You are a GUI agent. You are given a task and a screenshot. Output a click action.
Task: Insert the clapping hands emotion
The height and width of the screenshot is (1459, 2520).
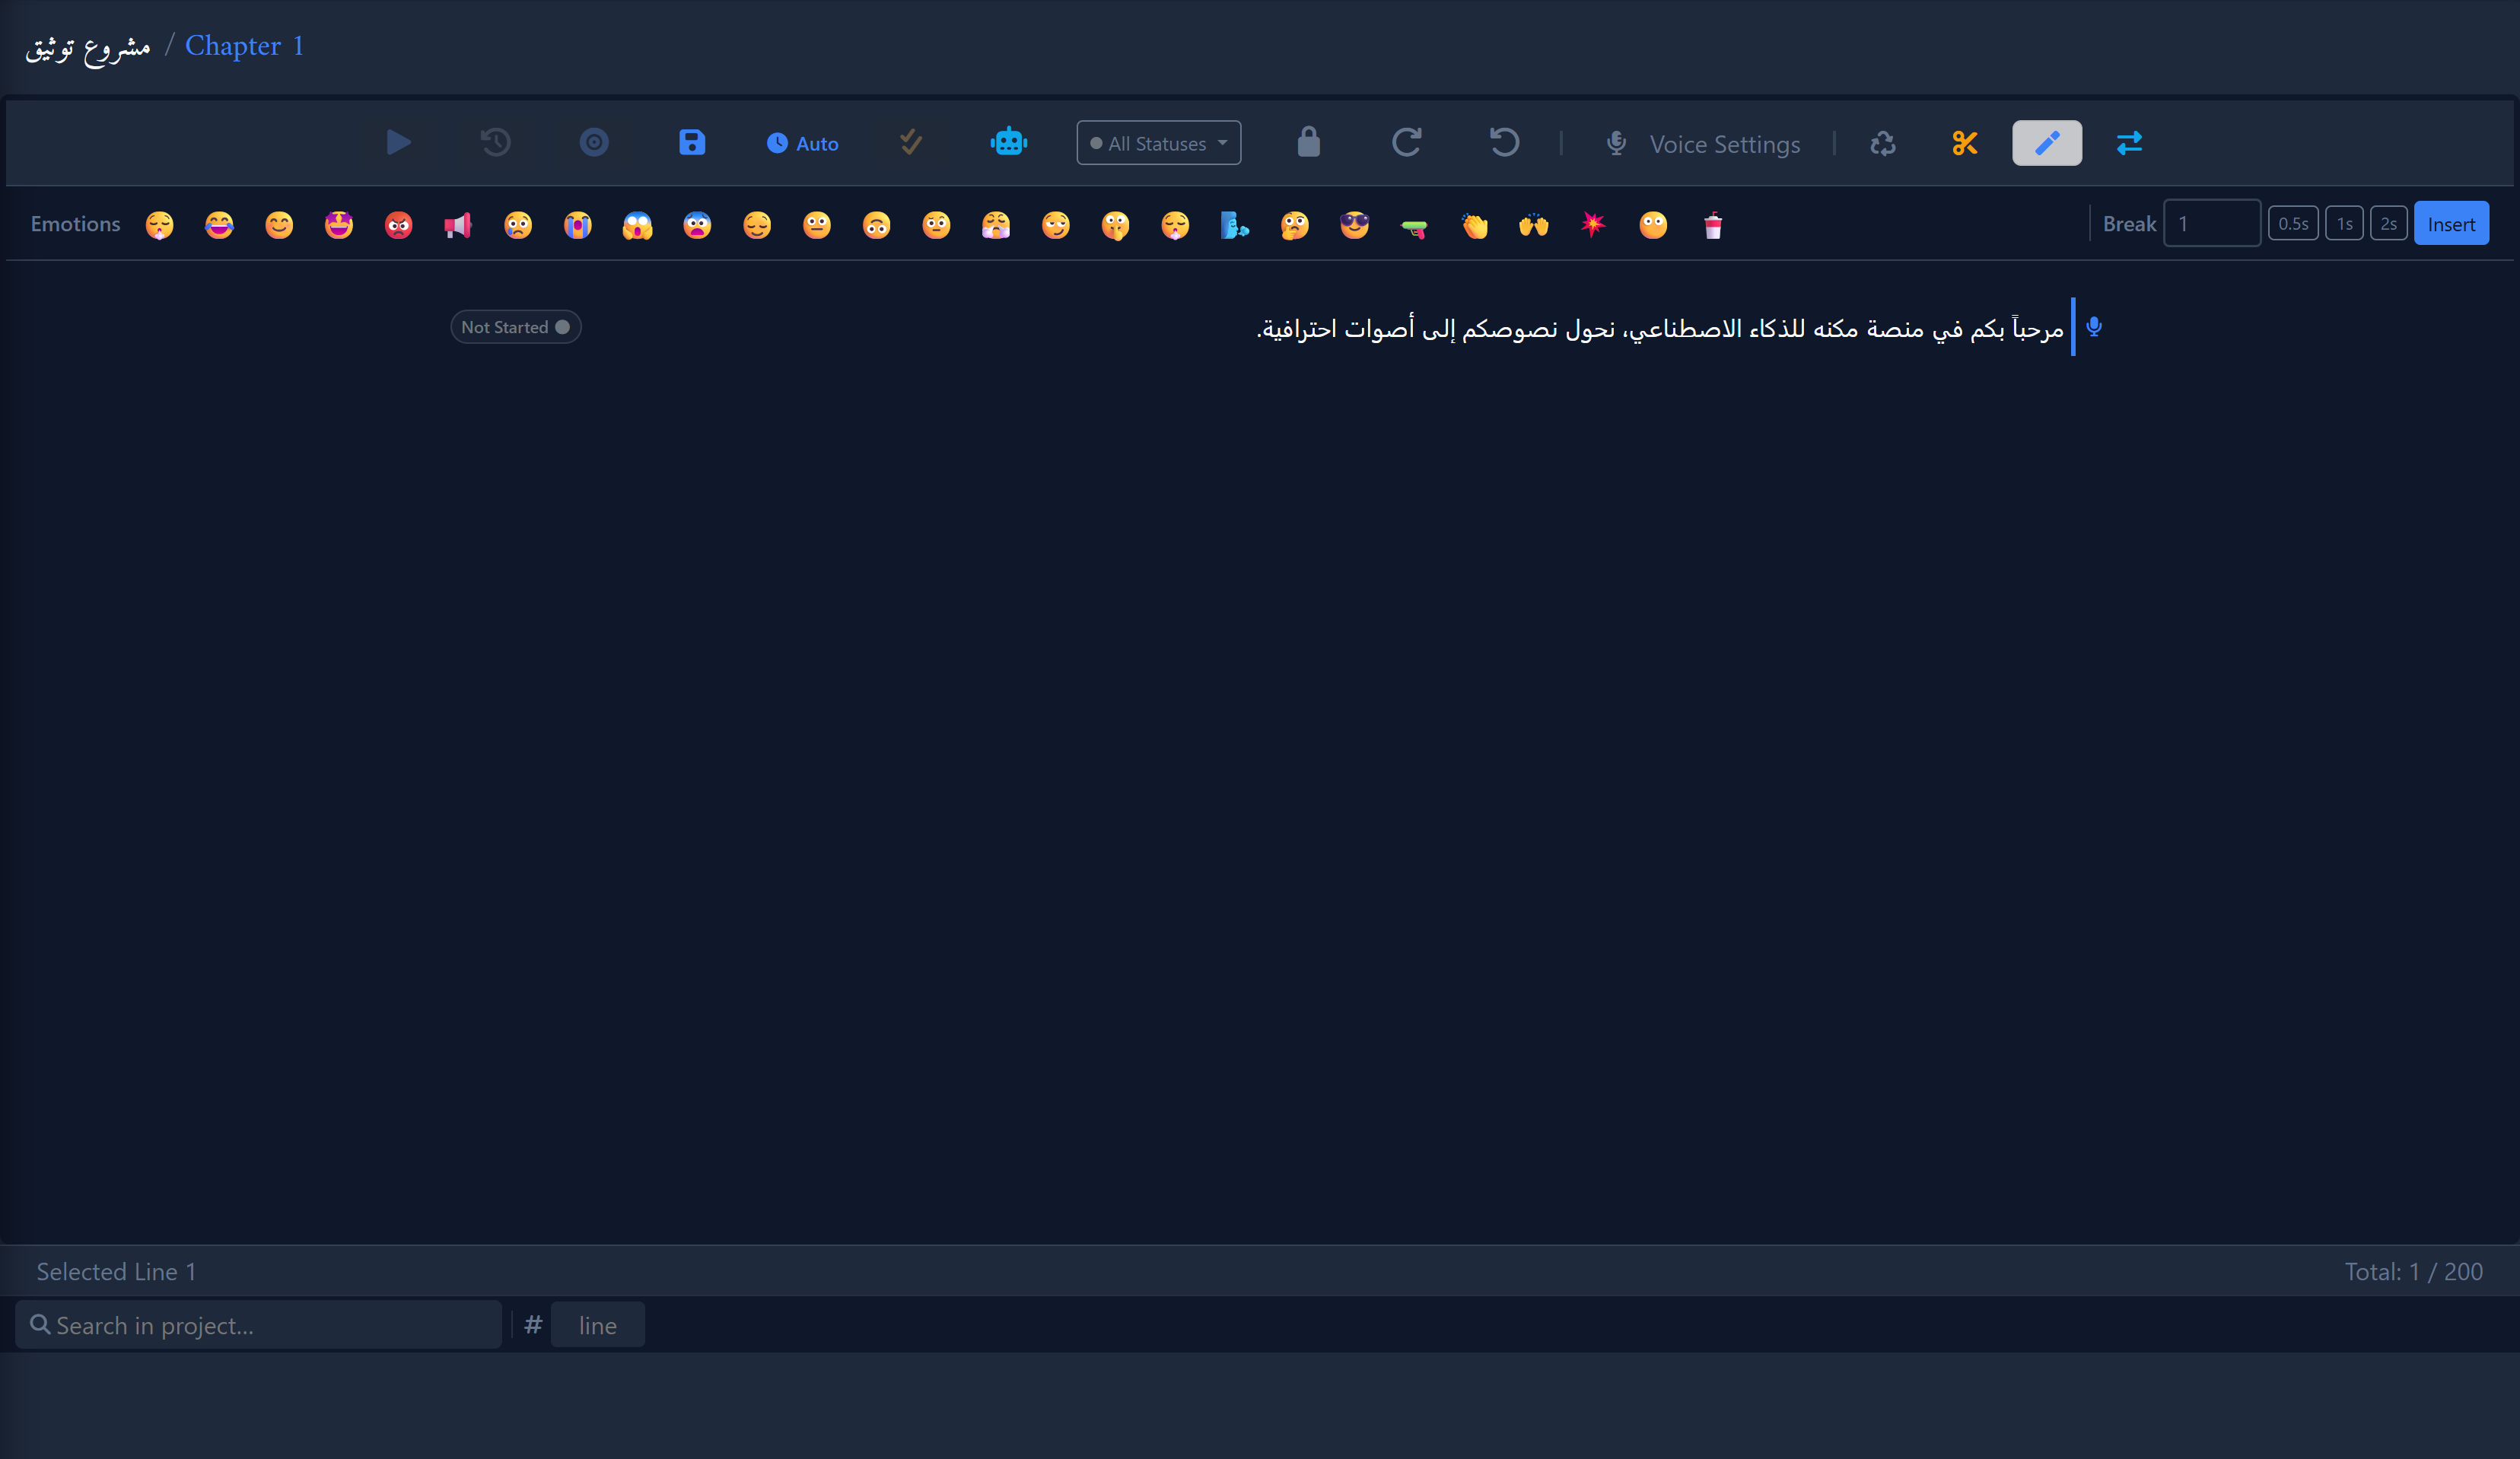tap(1474, 225)
